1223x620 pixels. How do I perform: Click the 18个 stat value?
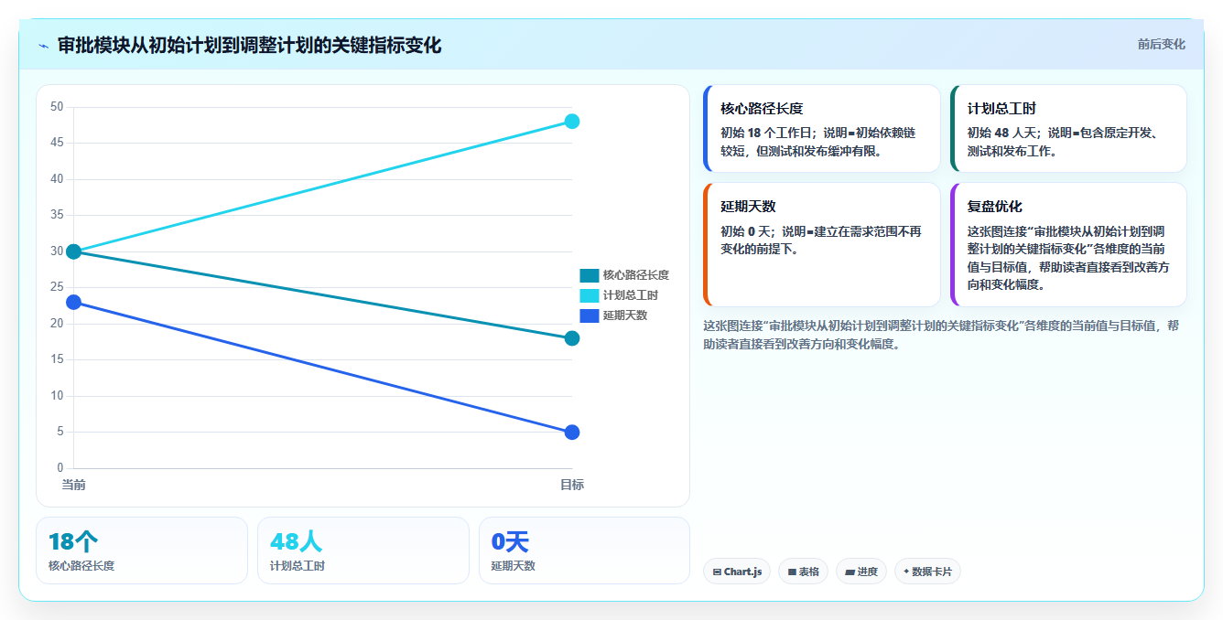(x=73, y=542)
